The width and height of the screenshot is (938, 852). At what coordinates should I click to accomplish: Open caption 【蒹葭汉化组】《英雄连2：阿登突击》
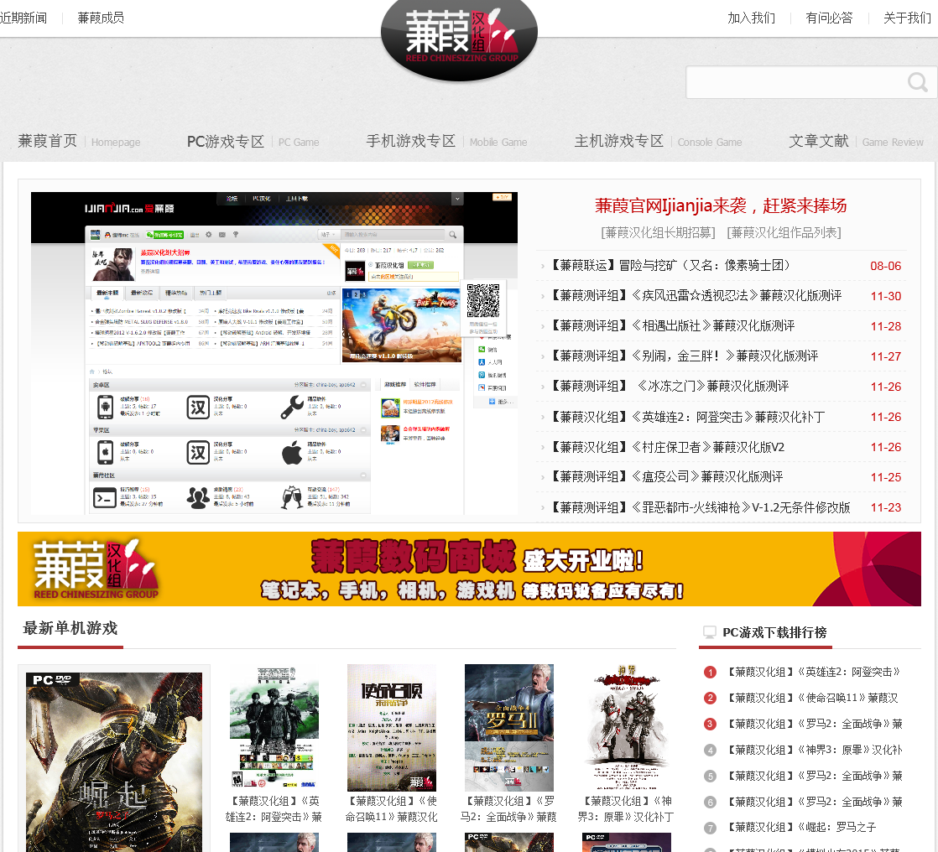click(274, 809)
